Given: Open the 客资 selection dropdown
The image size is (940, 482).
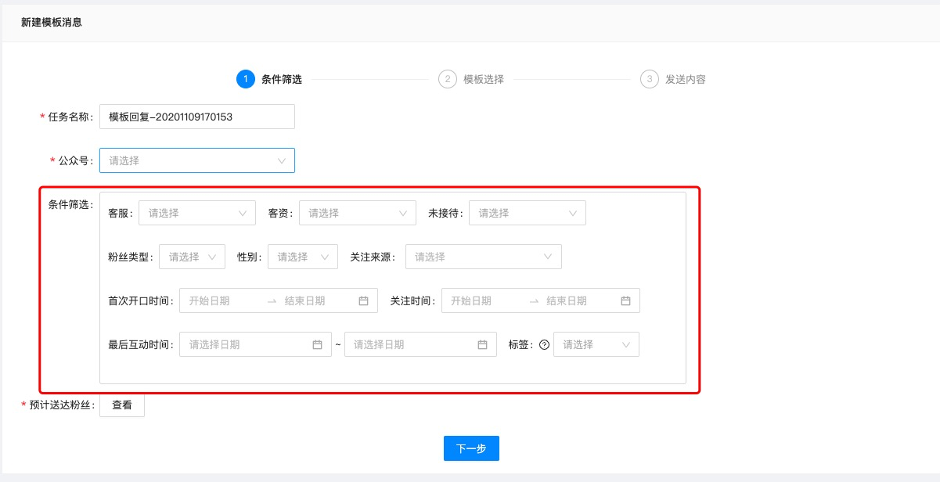Looking at the screenshot, I should tap(357, 212).
